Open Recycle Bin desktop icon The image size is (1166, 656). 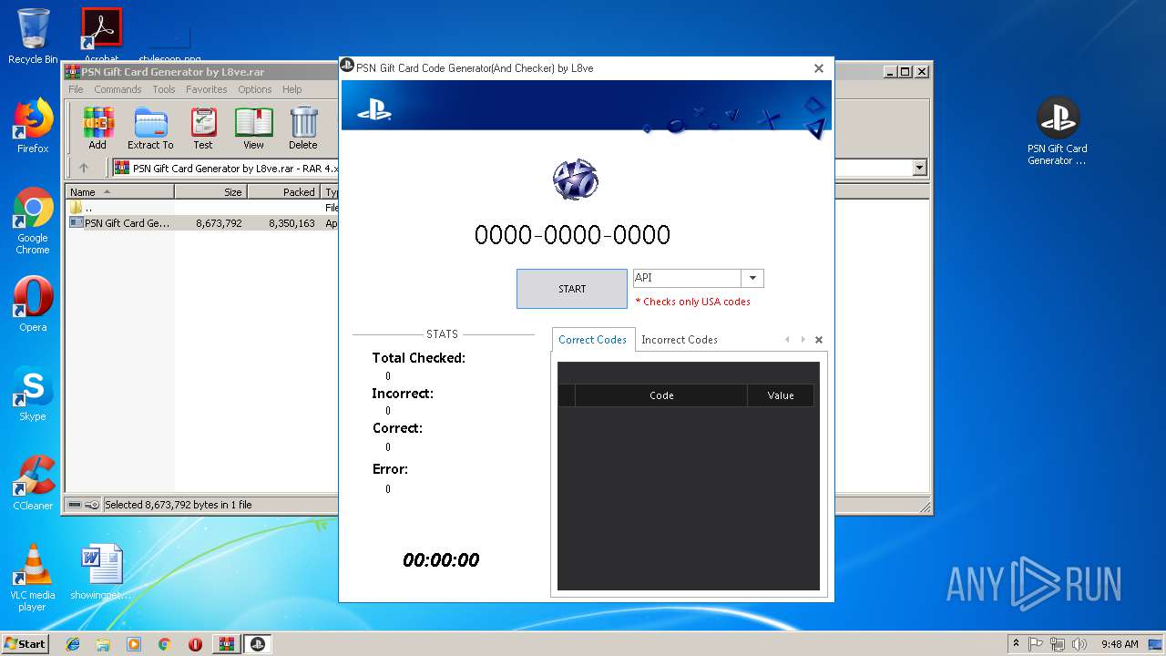(x=33, y=36)
